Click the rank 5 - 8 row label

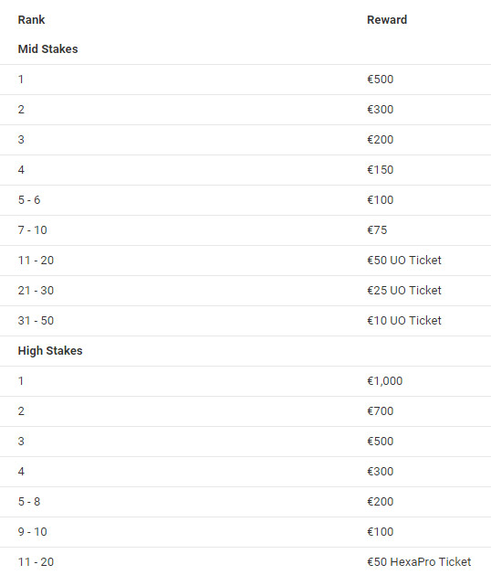[29, 502]
